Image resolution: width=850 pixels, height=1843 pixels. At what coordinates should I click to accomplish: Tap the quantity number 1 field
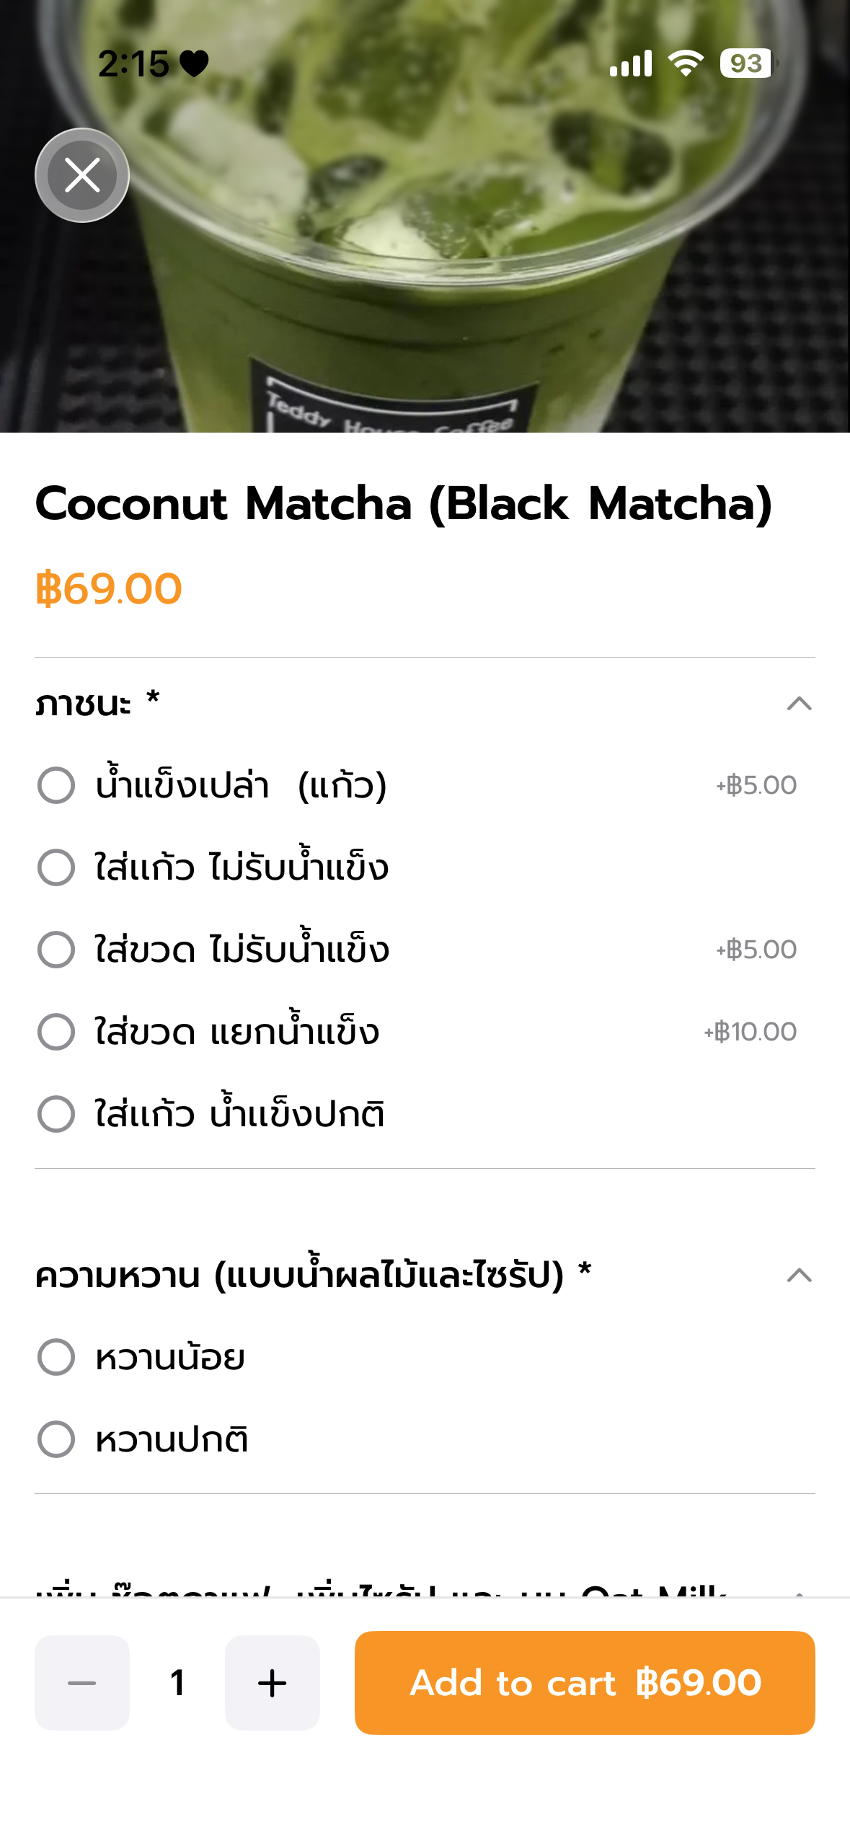(177, 1683)
